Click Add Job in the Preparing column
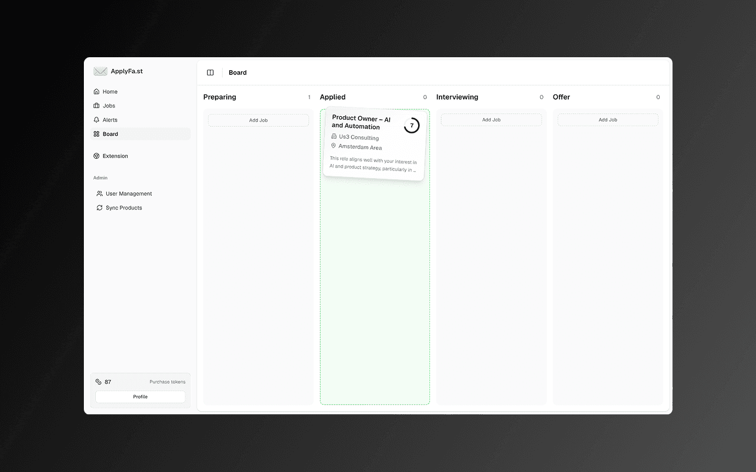This screenshot has height=472, width=756. coord(258,120)
